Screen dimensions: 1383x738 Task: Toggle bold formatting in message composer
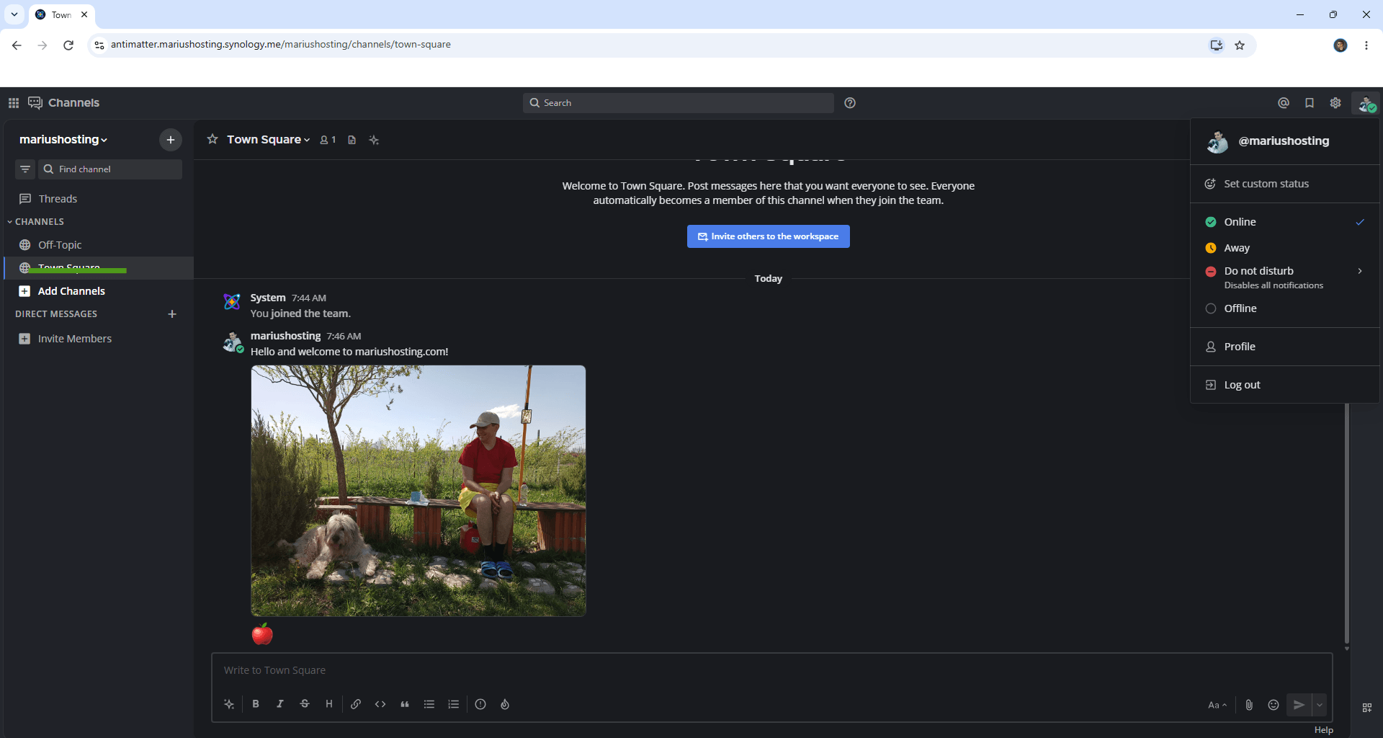pos(256,704)
